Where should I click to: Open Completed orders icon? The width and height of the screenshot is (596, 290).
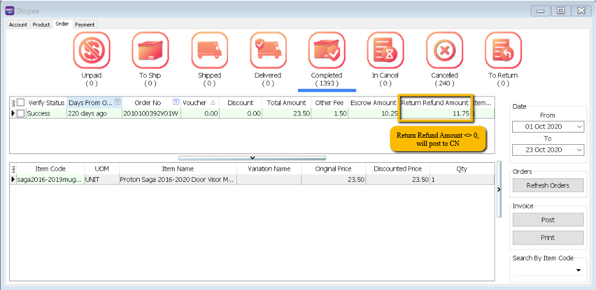coord(327,51)
